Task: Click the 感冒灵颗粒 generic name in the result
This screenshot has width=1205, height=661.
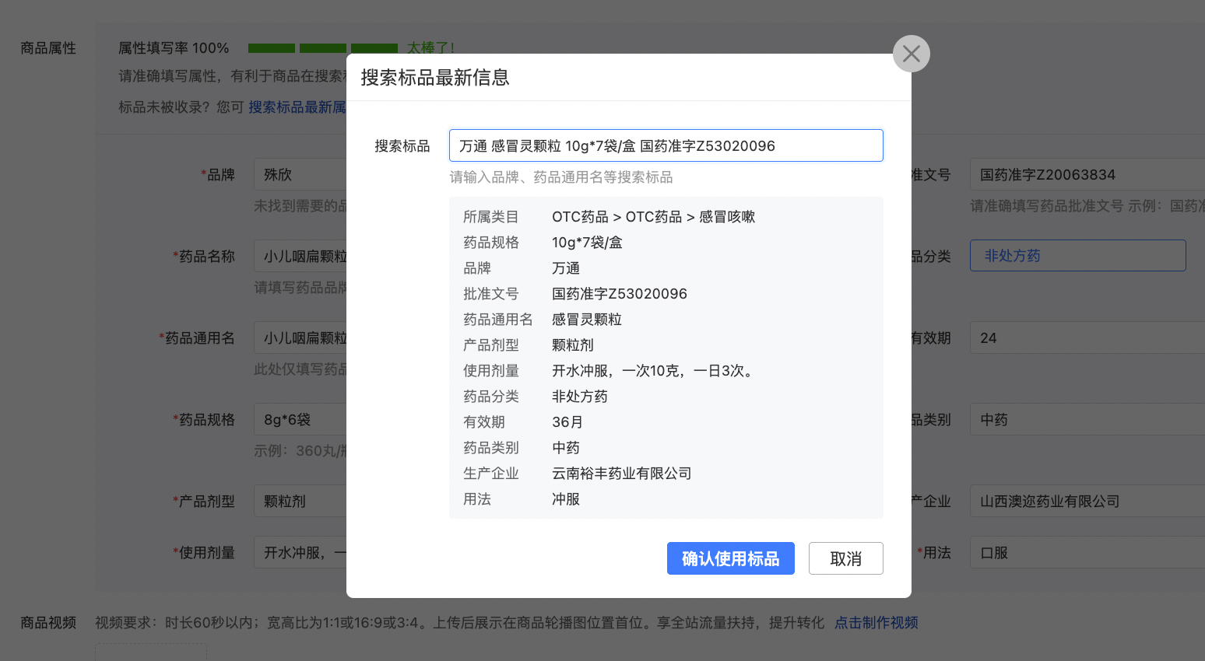Action: (587, 320)
